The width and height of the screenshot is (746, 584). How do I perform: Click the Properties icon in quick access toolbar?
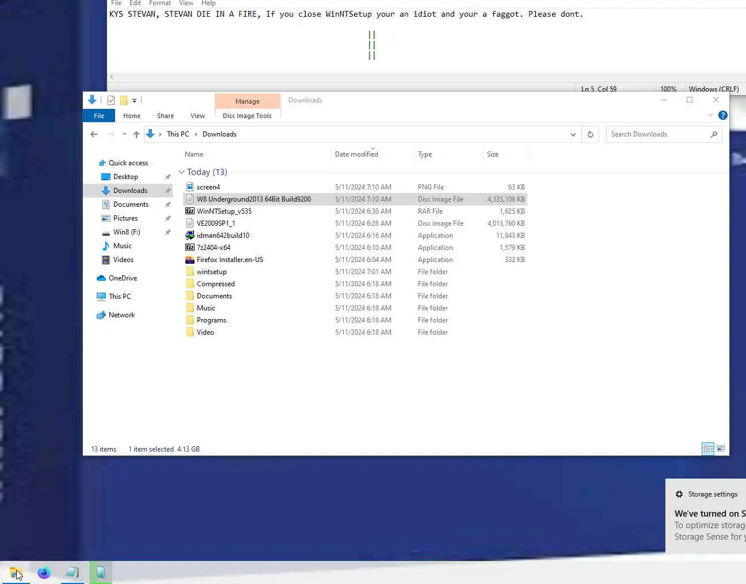111,100
